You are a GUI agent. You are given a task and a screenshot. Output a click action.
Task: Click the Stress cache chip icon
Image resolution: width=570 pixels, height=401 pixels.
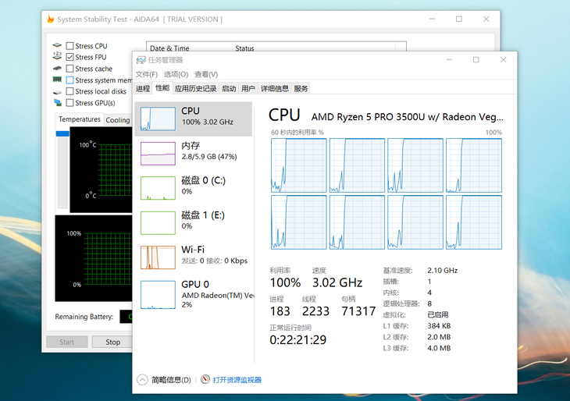(x=57, y=69)
